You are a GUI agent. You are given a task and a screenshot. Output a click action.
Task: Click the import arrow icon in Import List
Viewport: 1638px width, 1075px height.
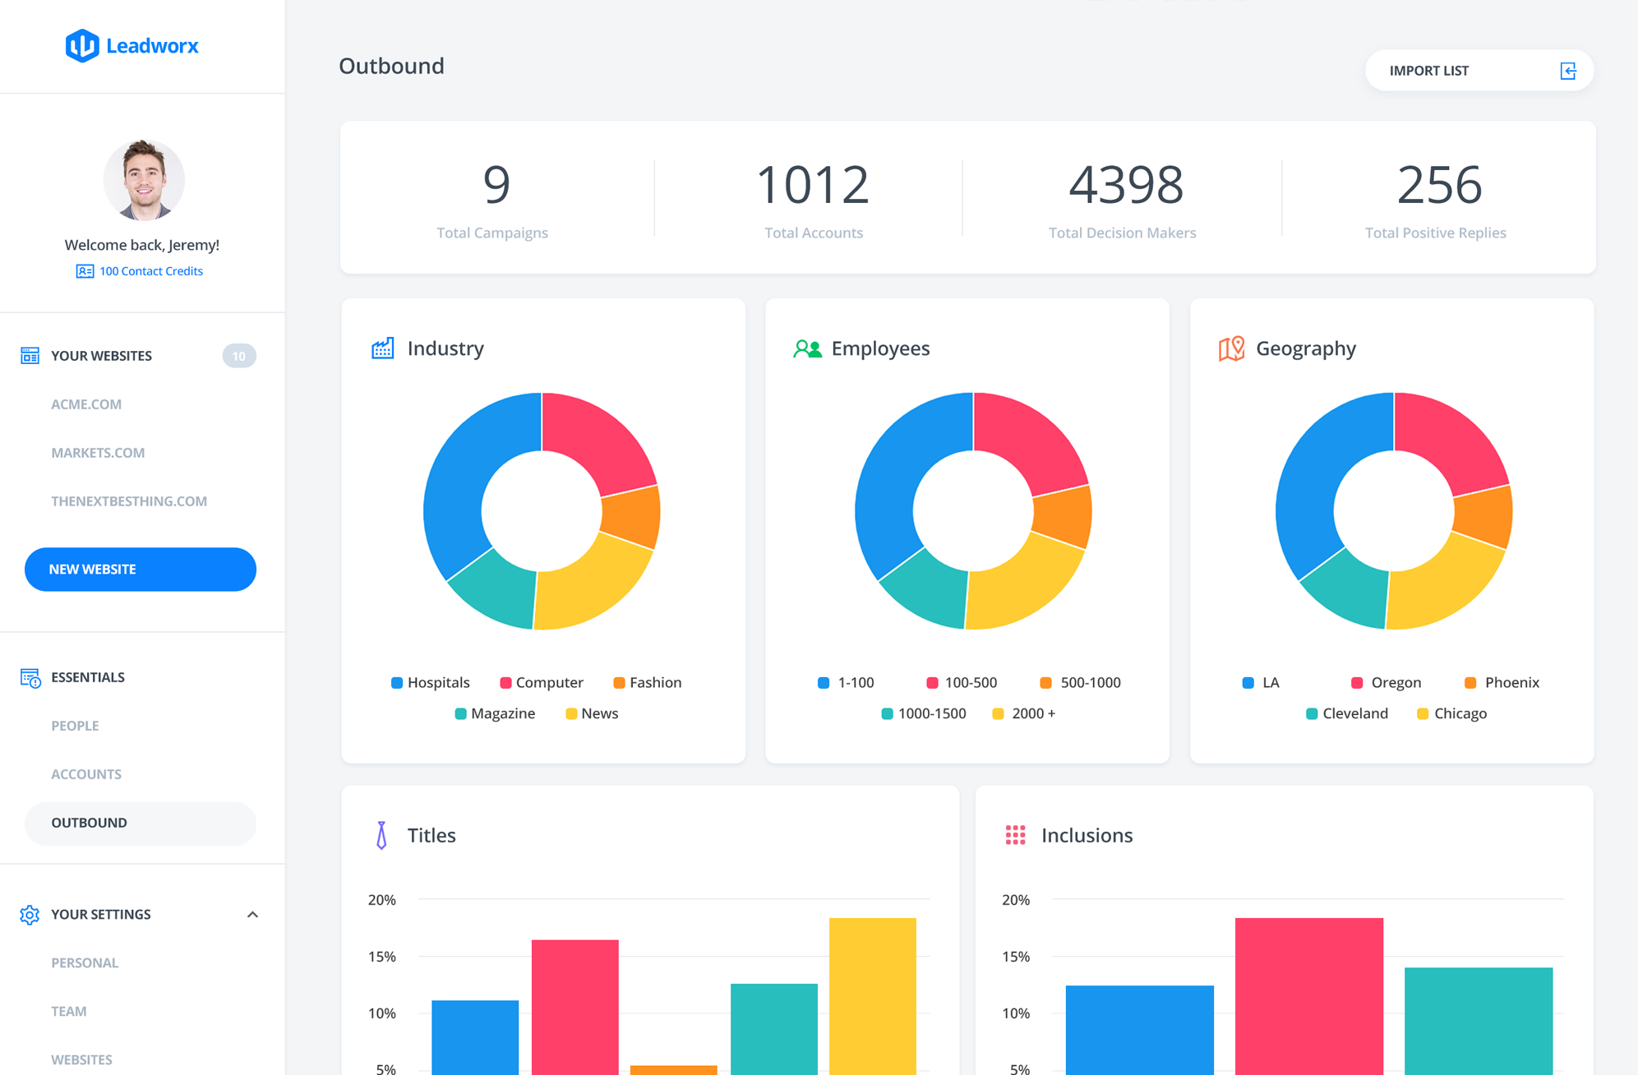[1568, 71]
